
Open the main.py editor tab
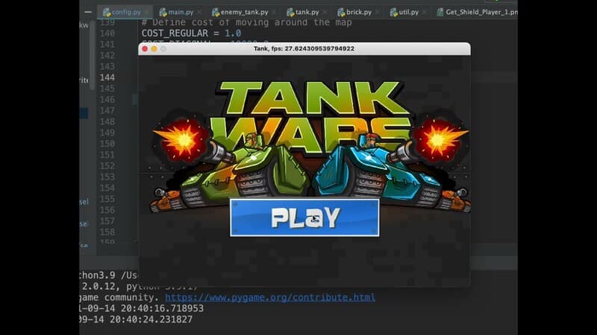click(x=181, y=12)
